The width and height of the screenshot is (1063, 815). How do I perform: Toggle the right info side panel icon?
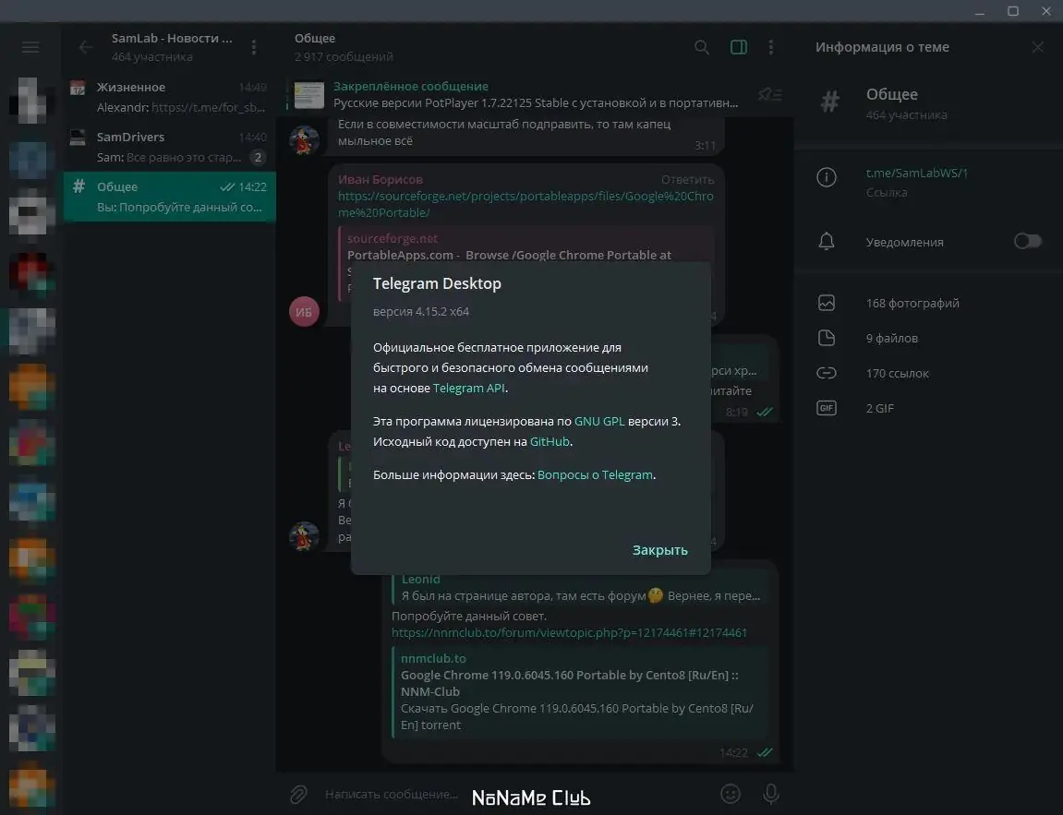point(738,47)
